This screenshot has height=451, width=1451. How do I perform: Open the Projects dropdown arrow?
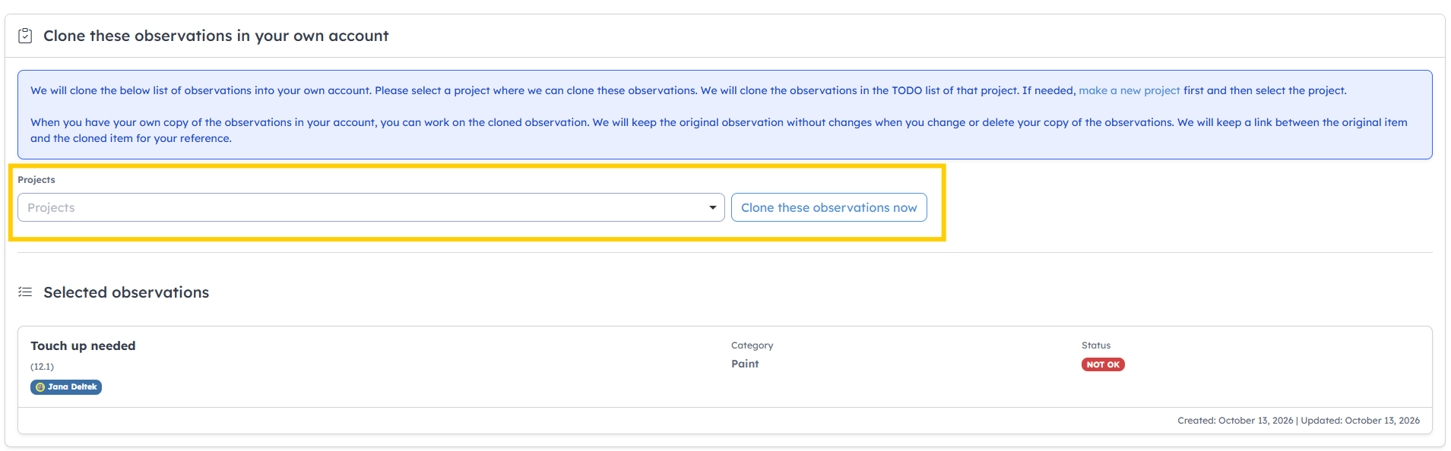(712, 207)
